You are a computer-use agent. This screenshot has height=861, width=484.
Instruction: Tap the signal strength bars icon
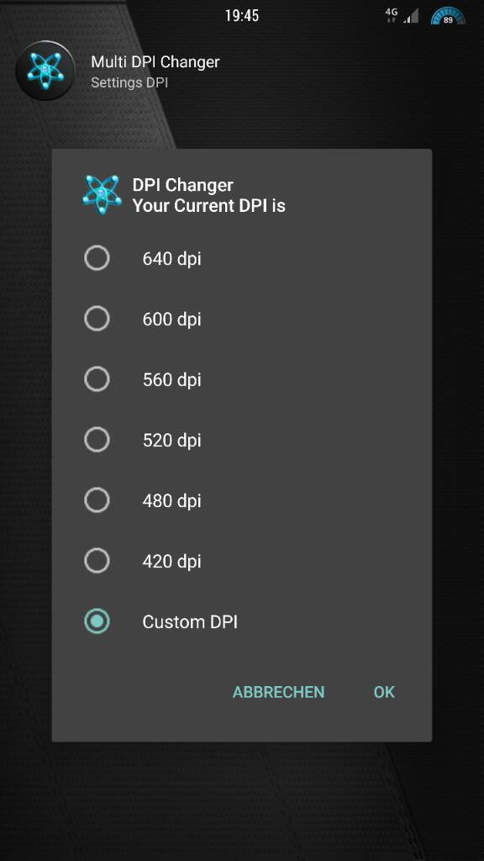(x=410, y=16)
